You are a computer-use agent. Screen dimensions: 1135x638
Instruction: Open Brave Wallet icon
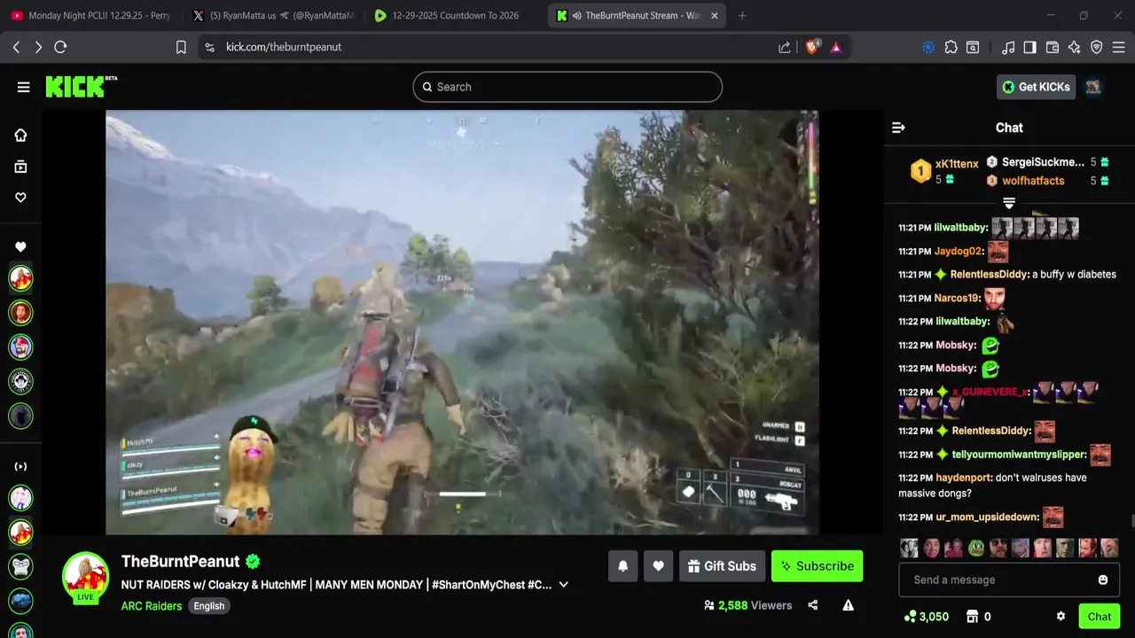[x=1053, y=47]
